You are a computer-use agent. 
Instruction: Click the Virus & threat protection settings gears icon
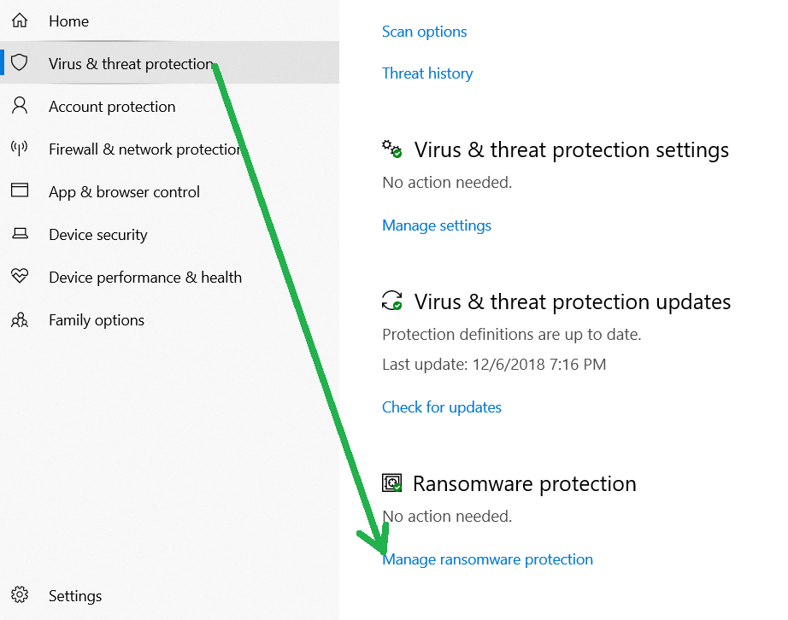(x=391, y=148)
